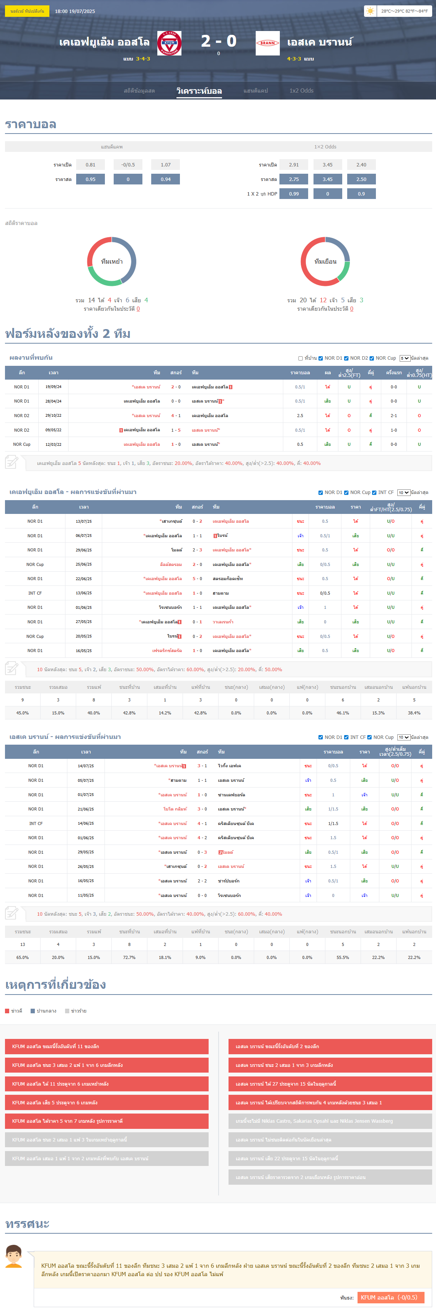The height and width of the screenshot is (1311, 436).
Task: Click the KFUM Oslo club crest
Action: [169, 43]
